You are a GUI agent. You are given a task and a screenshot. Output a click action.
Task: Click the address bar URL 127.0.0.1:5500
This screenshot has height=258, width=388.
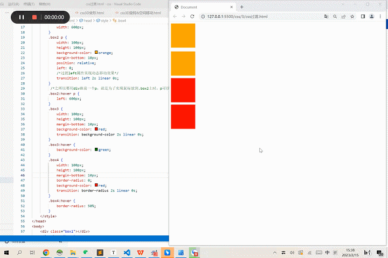[x=237, y=17]
